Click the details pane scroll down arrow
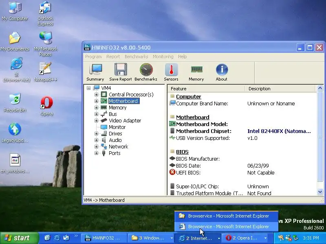 (x=320, y=192)
